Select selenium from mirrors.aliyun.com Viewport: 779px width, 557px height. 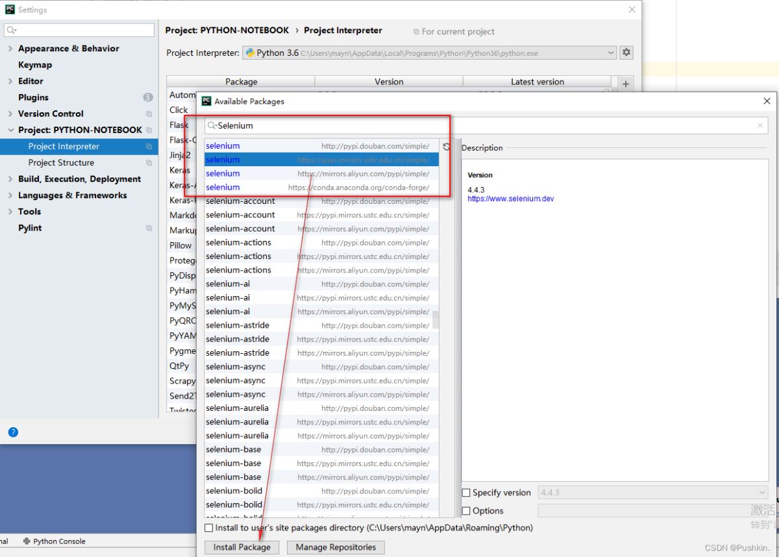321,173
